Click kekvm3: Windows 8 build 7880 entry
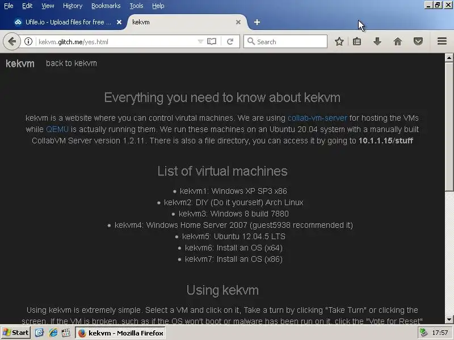This screenshot has height=340, width=454. point(234,214)
